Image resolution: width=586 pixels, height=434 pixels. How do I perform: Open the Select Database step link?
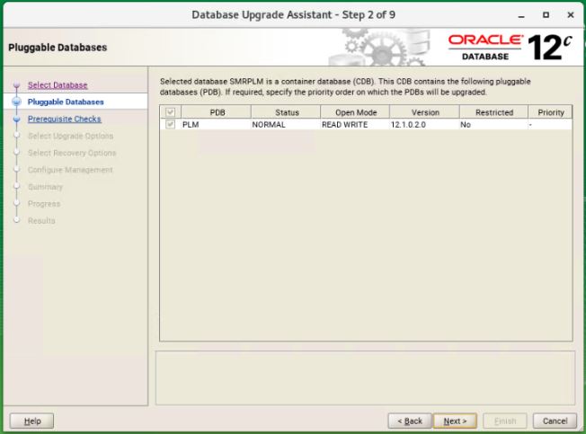[x=58, y=85]
